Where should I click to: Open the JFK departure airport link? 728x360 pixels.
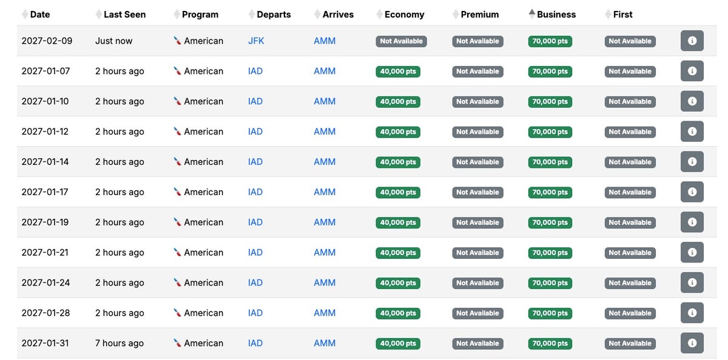pos(256,41)
